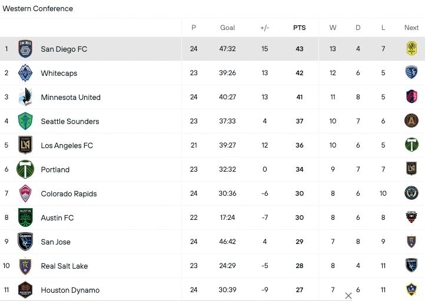The image size is (425, 301).
Task: Open the Houston Dynamo team link
Action: tap(70, 290)
